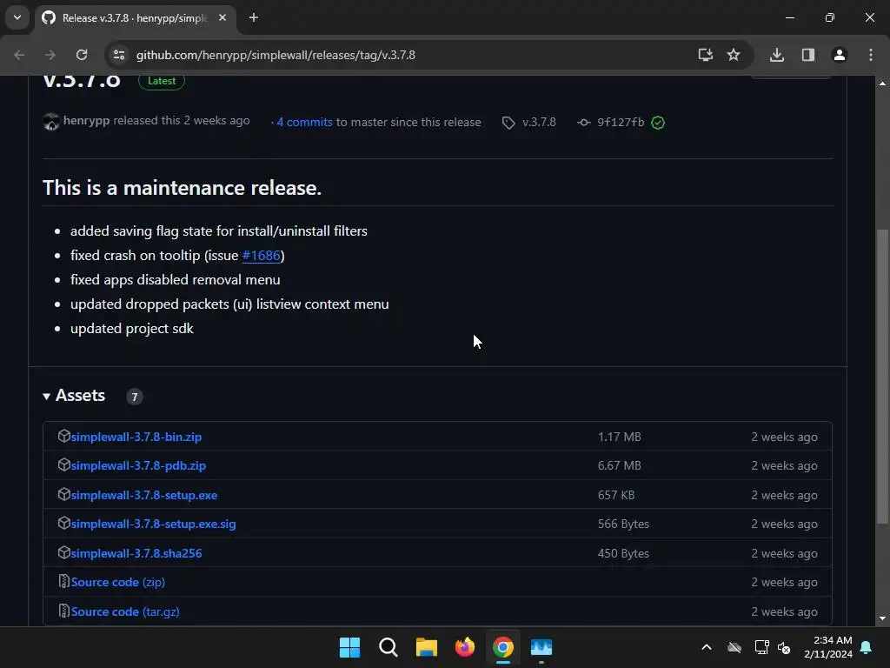
Task: Click Chrome icon in taskbar
Action: (503, 647)
